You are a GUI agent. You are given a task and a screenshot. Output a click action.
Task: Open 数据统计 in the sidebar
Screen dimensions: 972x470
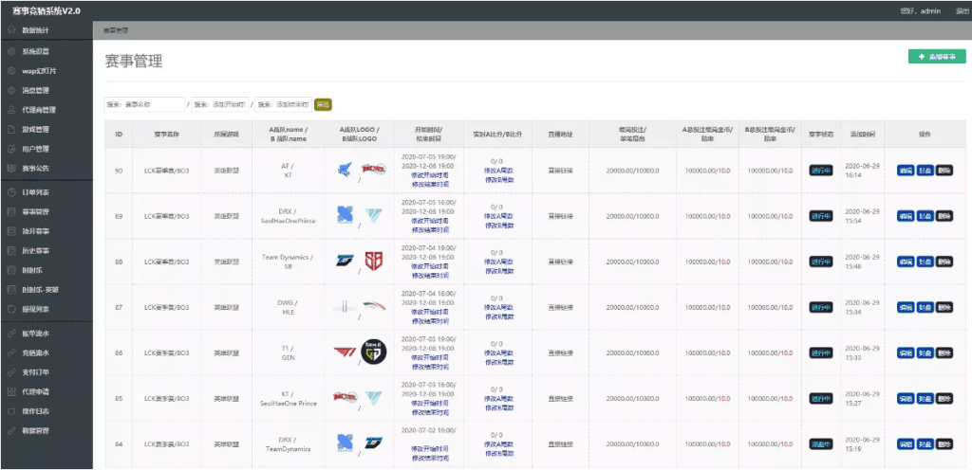coord(39,30)
